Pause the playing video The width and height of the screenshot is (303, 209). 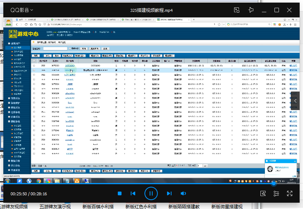coord(151,193)
